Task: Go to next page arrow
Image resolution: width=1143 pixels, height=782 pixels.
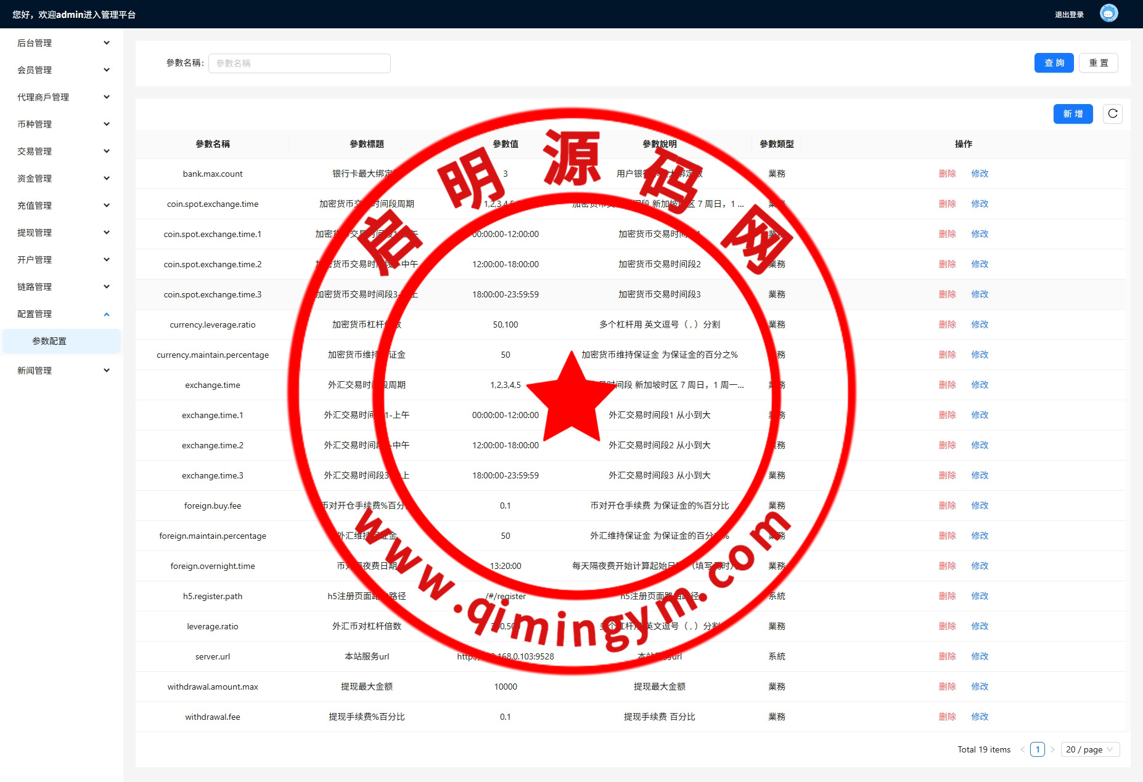Action: [x=1052, y=749]
